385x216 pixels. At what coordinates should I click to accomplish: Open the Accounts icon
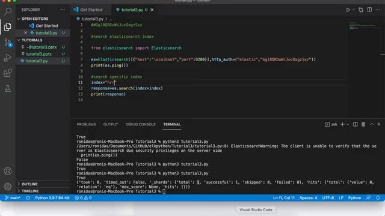click(8, 171)
